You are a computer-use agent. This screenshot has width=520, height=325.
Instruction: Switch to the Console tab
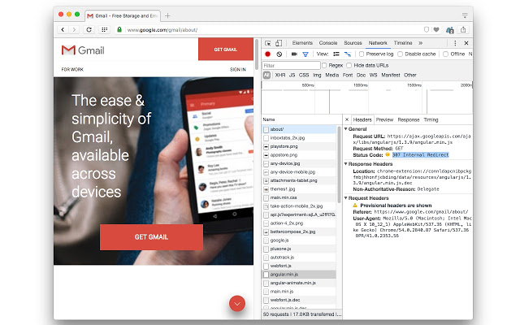[328, 43]
